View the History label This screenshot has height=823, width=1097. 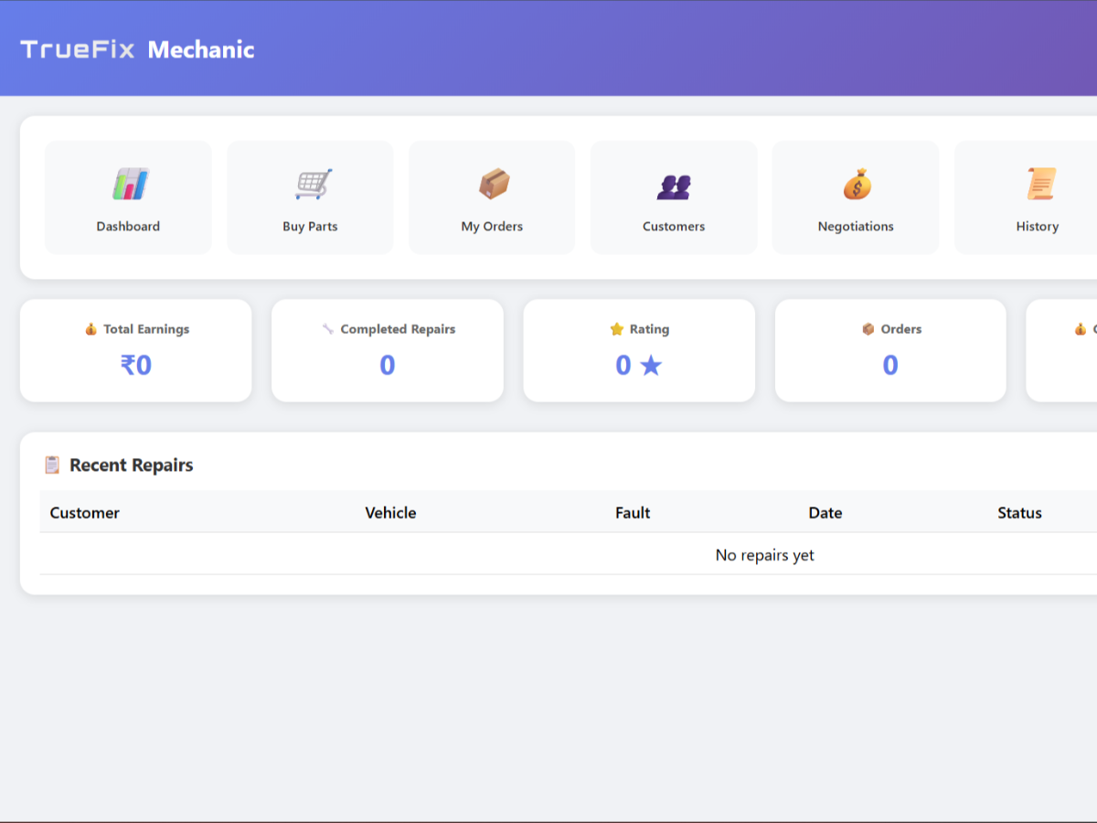point(1038,227)
